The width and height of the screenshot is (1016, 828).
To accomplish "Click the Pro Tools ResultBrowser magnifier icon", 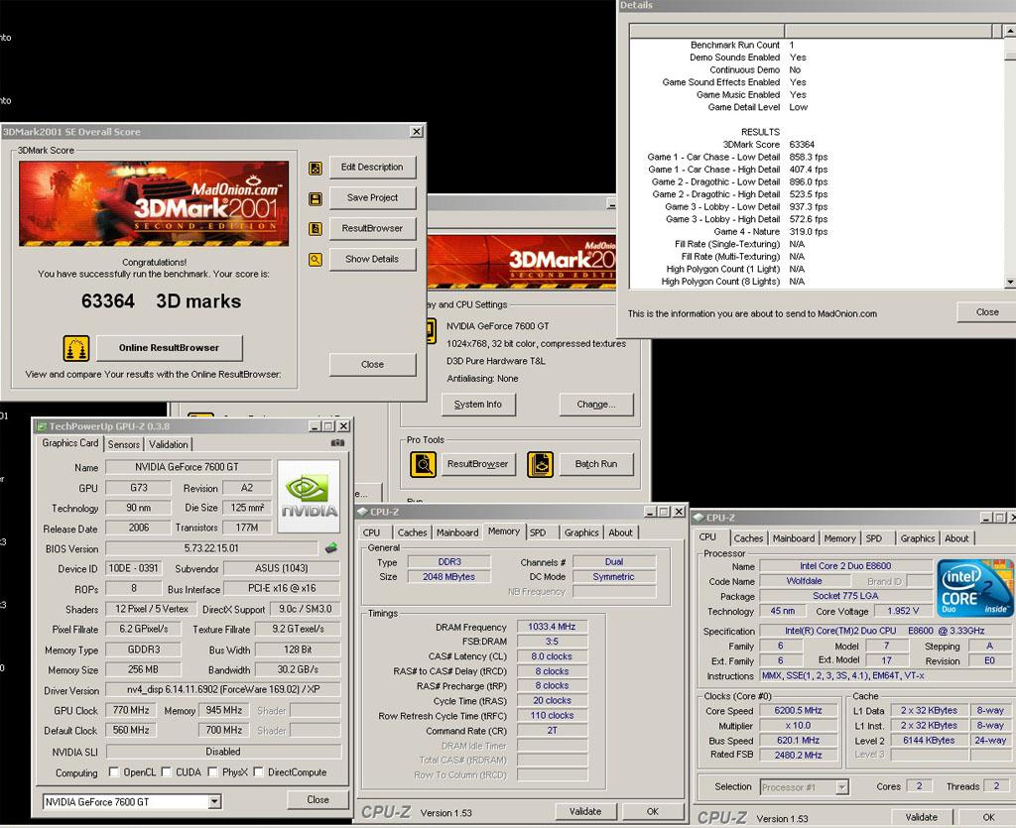I will pyautogui.click(x=423, y=464).
